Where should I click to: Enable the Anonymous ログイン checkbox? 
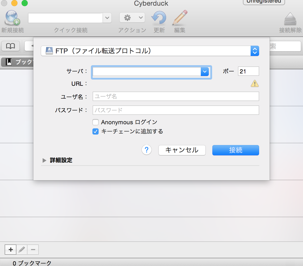click(x=96, y=122)
